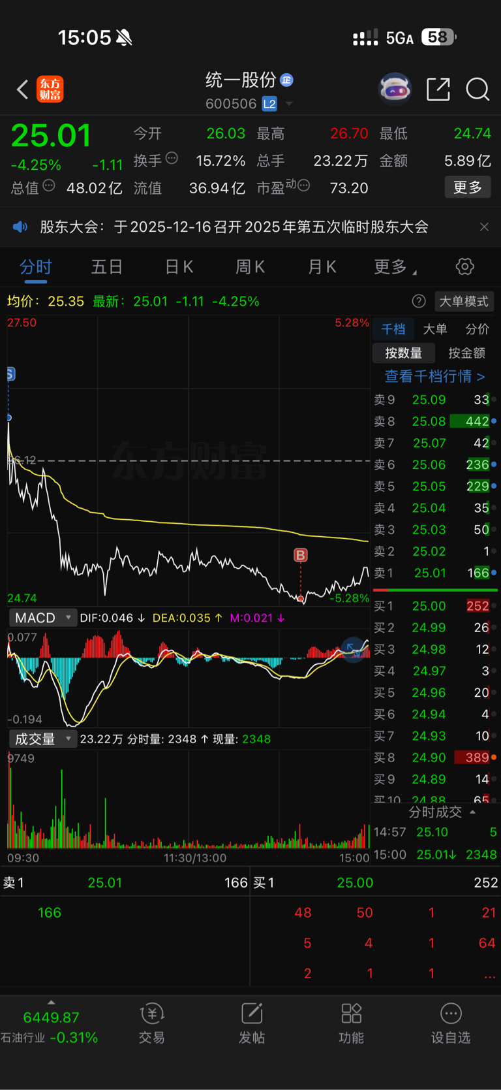This screenshot has width=501, height=1090.
Task: Switch to the 五日 tab
Action: pos(107,266)
